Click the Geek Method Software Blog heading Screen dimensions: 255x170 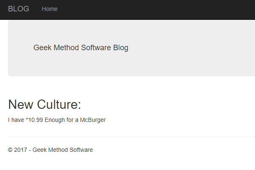point(81,48)
